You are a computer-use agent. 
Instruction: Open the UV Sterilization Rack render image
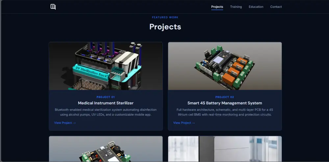(106, 66)
